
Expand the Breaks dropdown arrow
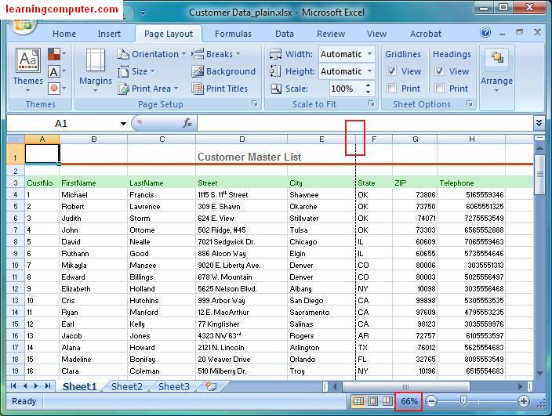[x=238, y=54]
